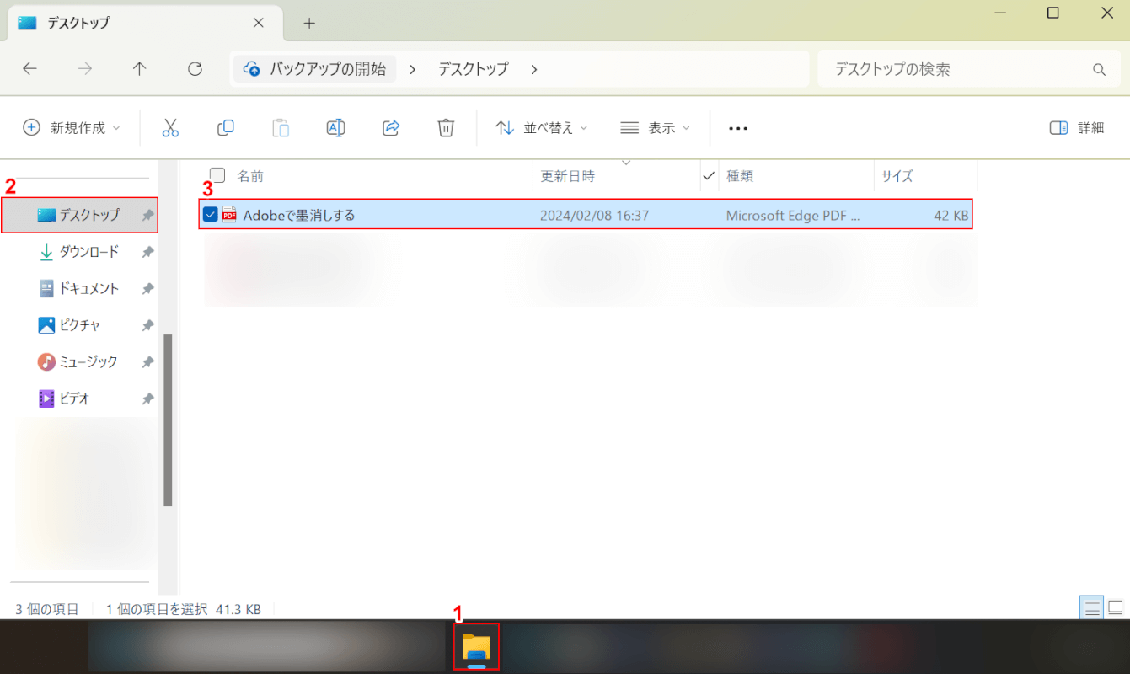Sort by the 名前 column header
The width and height of the screenshot is (1130, 674).
[x=249, y=176]
